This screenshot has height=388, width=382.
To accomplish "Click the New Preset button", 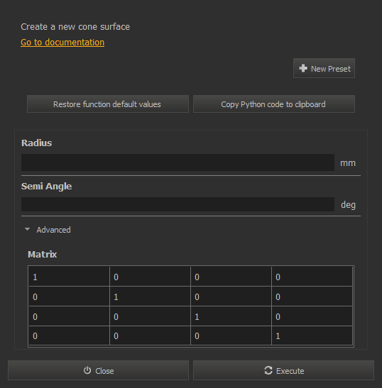I will [324, 68].
